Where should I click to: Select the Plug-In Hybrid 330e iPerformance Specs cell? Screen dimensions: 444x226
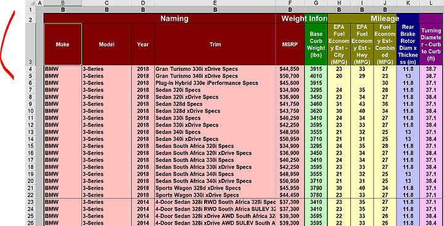point(215,83)
